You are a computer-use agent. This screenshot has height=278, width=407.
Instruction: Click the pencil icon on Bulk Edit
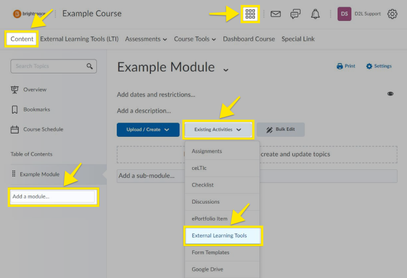point(269,130)
